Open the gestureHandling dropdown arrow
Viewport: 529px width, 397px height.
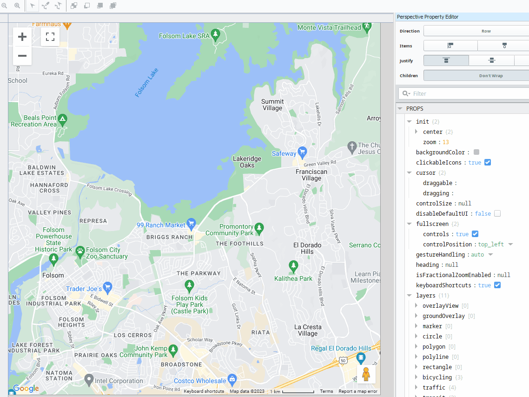click(x=490, y=255)
